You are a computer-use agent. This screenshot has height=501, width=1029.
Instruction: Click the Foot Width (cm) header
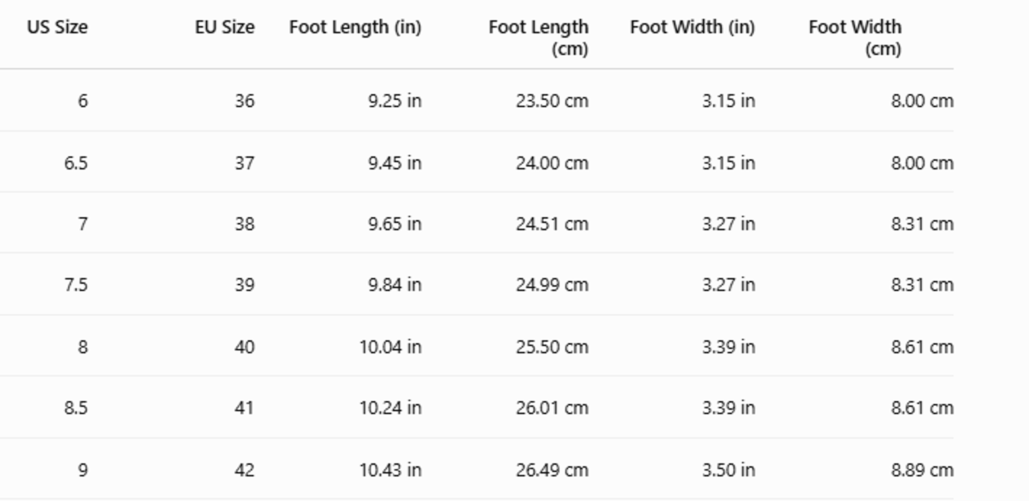coord(855,38)
